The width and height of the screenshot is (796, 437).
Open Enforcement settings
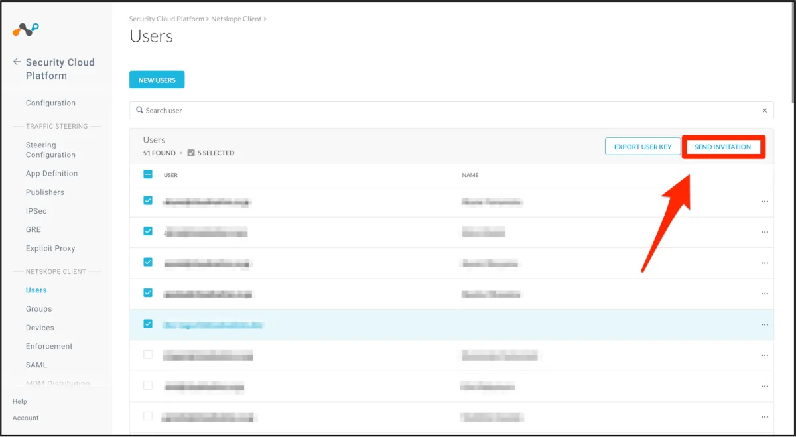click(x=49, y=346)
